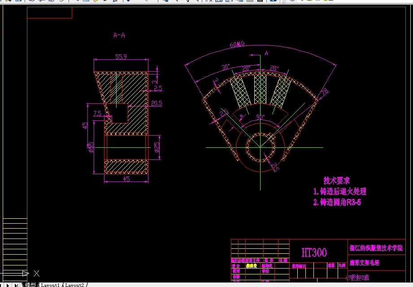Select the 30° angle dimension
The image size is (413, 287).
click(226, 67)
